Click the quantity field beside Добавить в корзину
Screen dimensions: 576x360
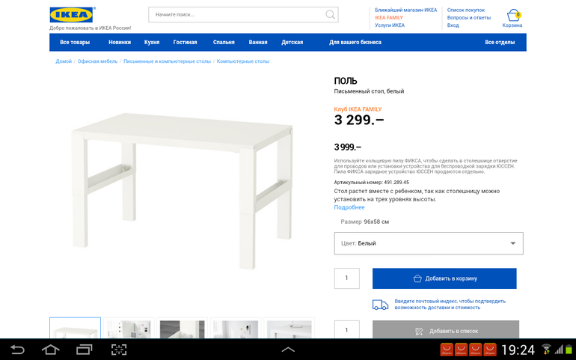coord(347,278)
